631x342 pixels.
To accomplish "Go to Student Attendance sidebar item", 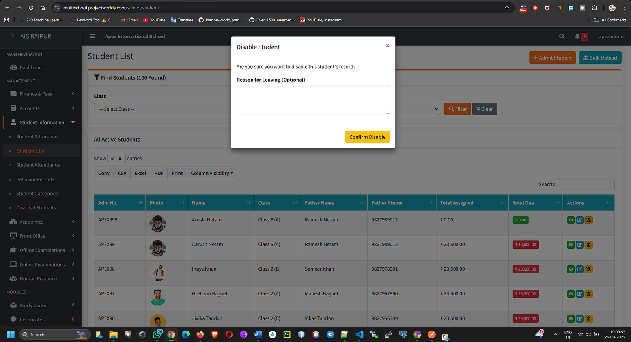I will tap(38, 165).
